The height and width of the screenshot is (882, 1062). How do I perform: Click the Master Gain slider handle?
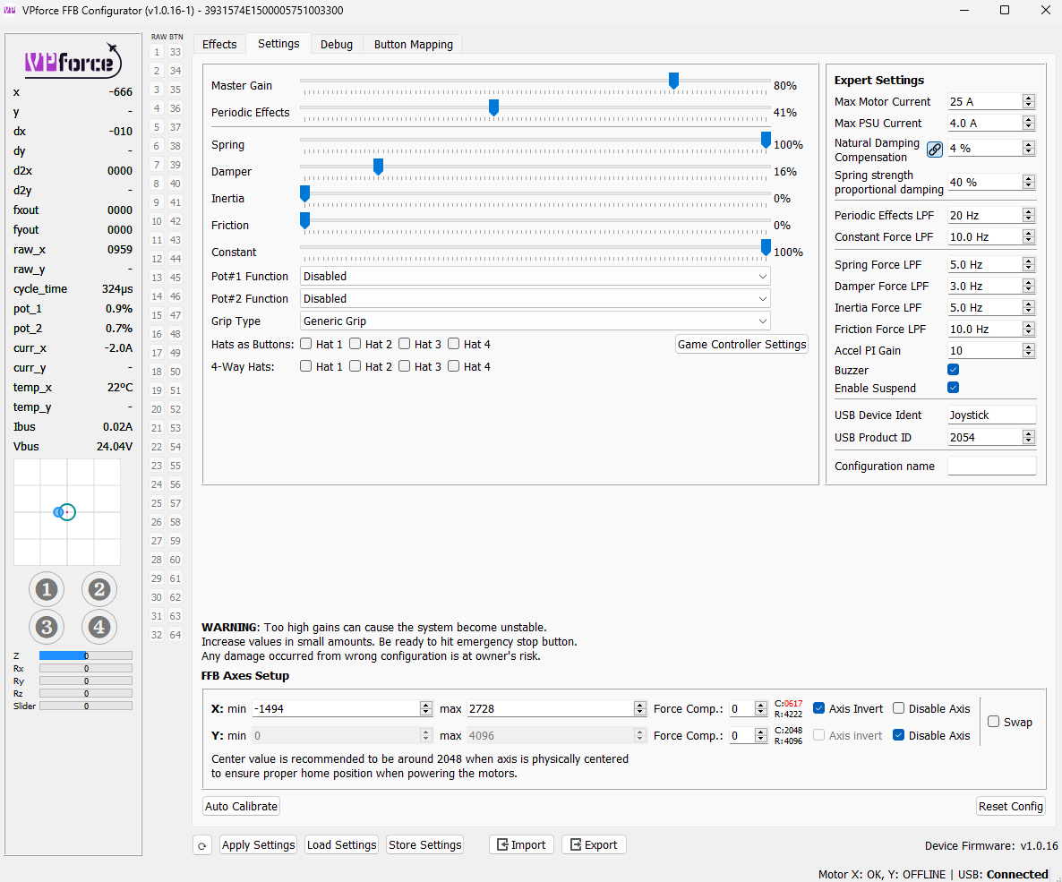point(673,81)
